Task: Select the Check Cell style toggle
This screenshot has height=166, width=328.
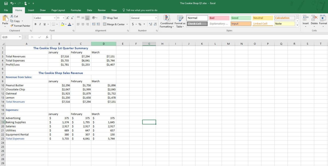Action: pyautogui.click(x=197, y=24)
